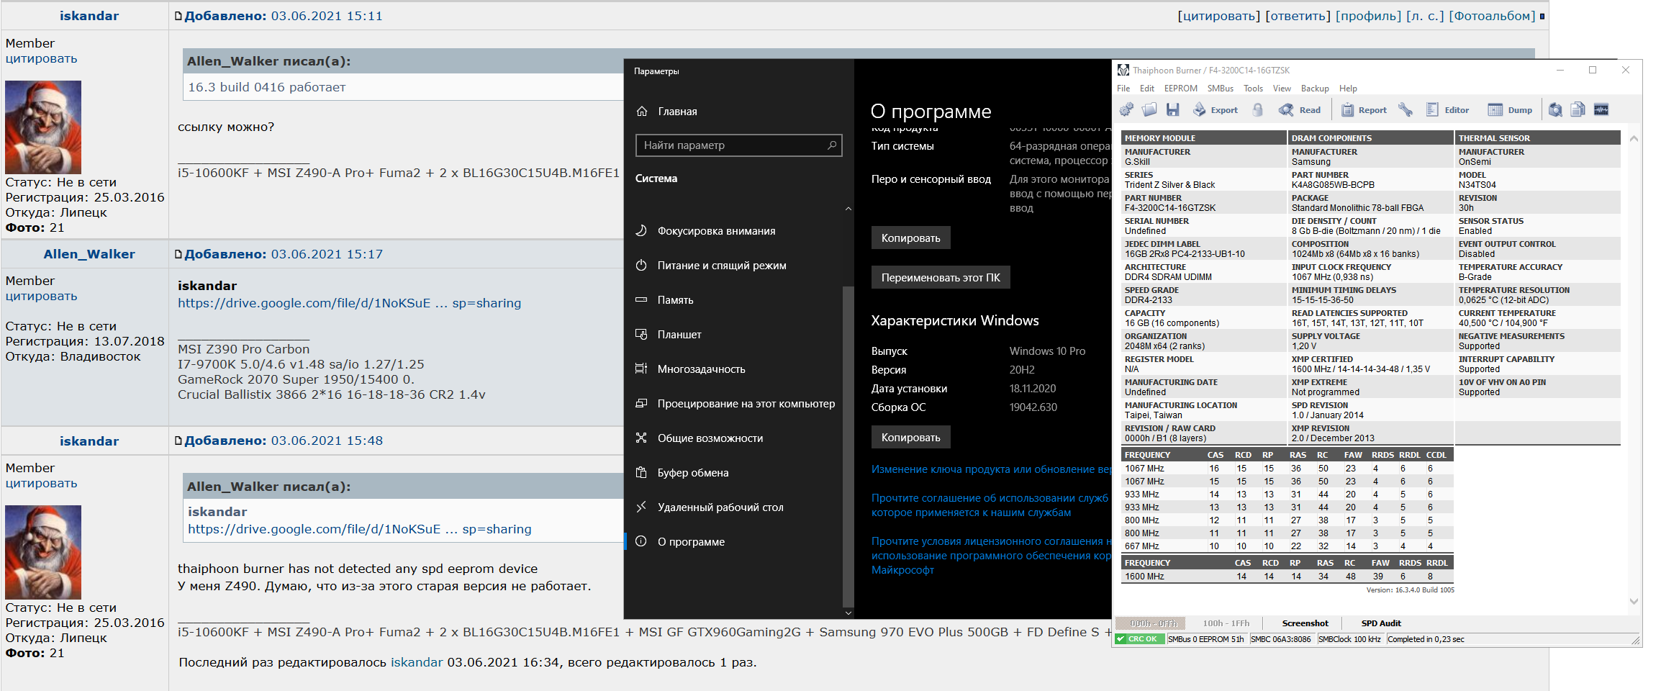
Task: Go to Главная home icon in Settings
Action: click(642, 112)
